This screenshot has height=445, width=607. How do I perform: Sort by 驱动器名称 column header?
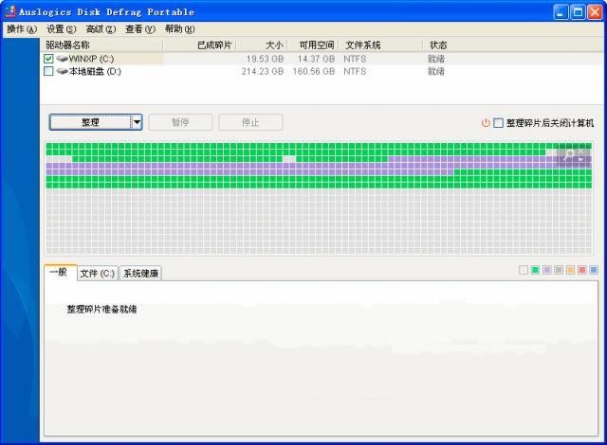pos(101,45)
